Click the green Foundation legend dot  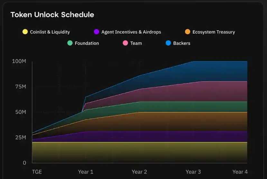pos(70,43)
